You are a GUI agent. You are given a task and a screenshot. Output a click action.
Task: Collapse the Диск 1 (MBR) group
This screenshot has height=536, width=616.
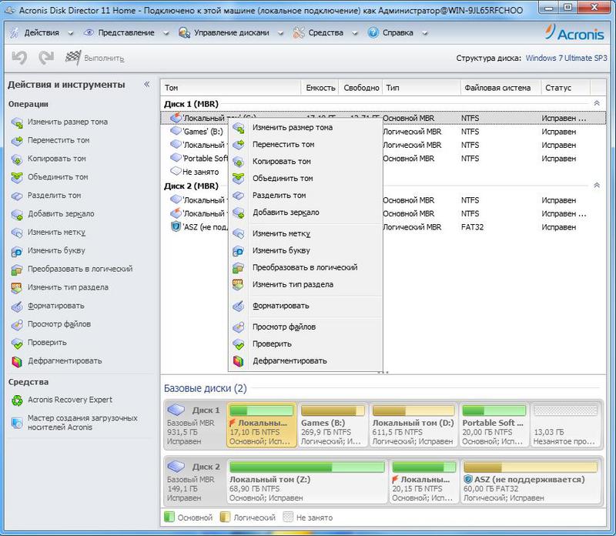[x=596, y=103]
